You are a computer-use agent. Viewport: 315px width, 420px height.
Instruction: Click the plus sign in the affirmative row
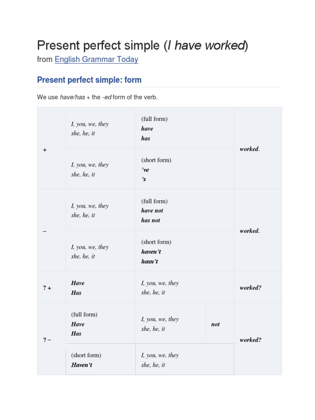tap(45, 150)
